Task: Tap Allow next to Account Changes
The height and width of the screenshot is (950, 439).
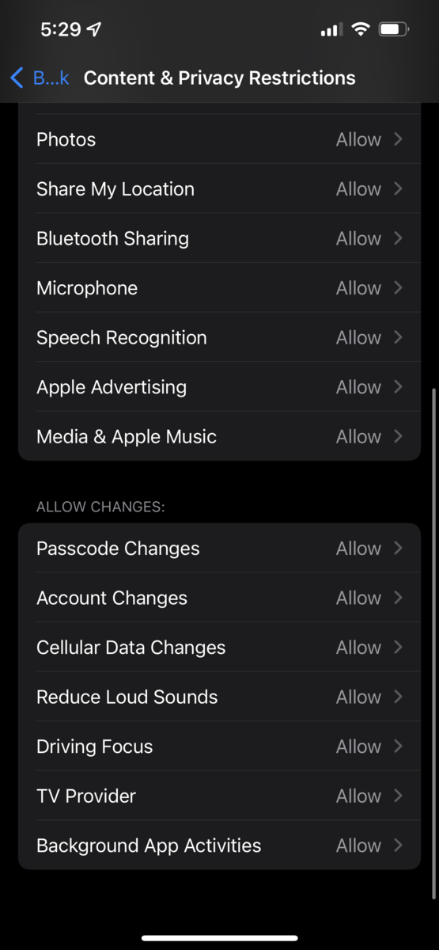Action: point(358,598)
